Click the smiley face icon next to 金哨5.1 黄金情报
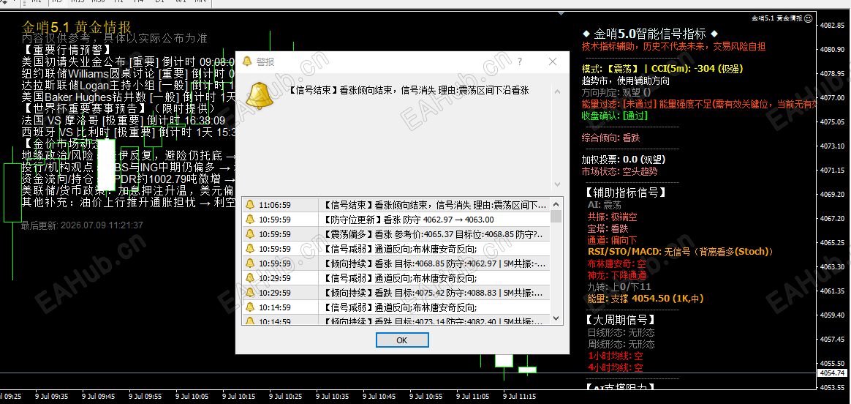This screenshot has width=851, height=404. tap(808, 18)
